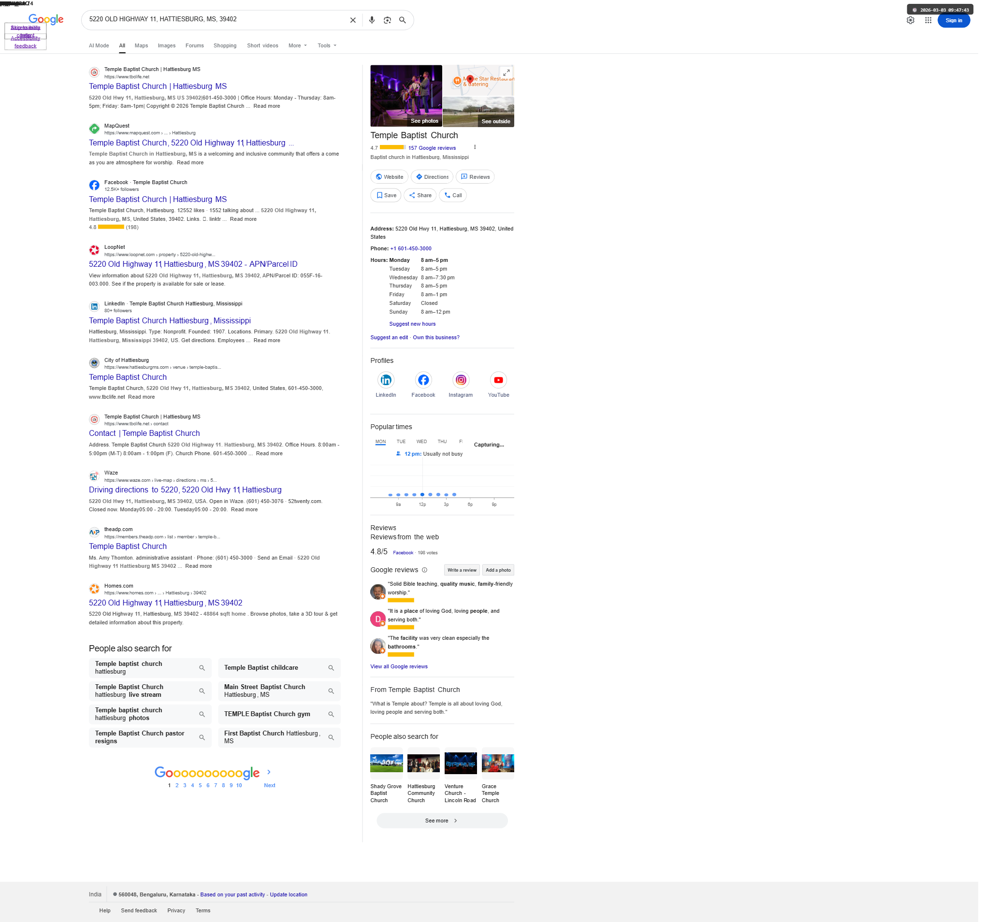This screenshot has width=984, height=922.
Task: Switch to the AI Mode tab
Action: coord(100,46)
